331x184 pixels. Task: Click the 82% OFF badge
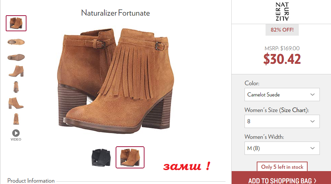pos(282,30)
